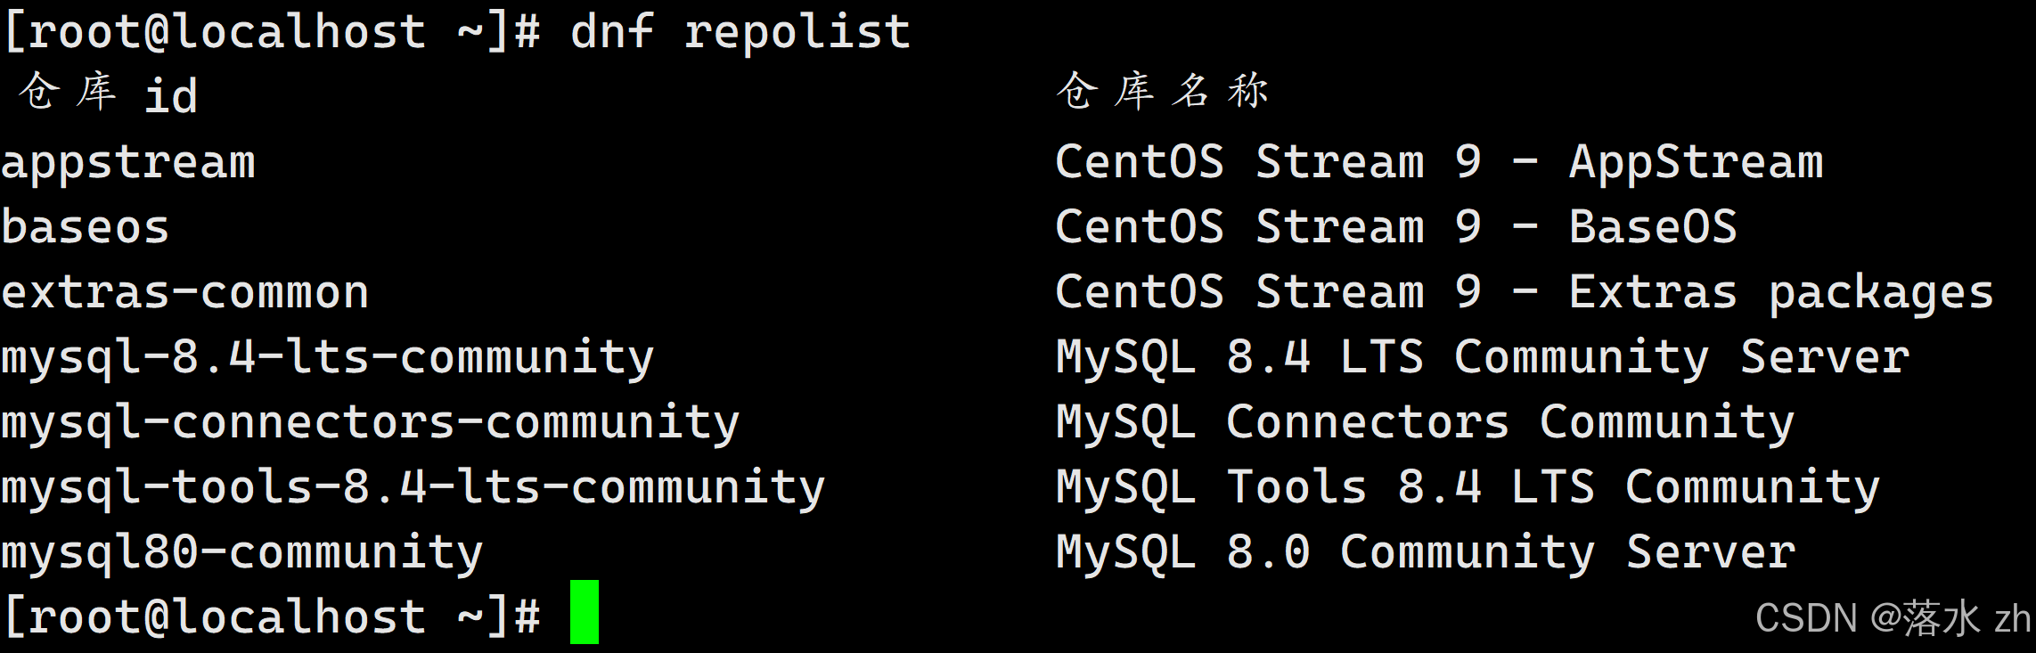Image resolution: width=2036 pixels, height=653 pixels.
Task: Click the 'dnf repolist' command text
Action: pos(740,32)
